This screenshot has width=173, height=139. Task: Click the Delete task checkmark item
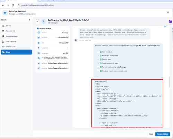105,59
